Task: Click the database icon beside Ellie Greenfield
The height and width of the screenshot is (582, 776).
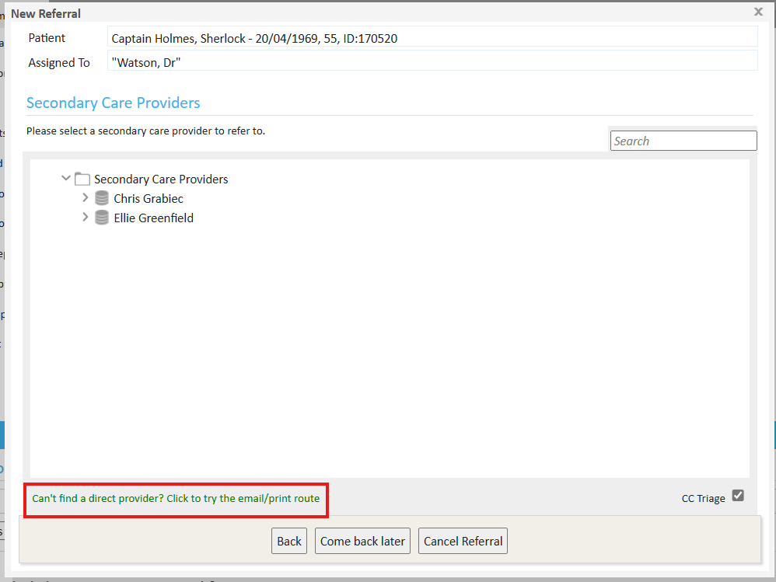Action: (102, 218)
